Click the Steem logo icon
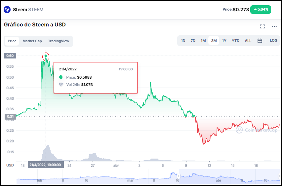282x186 pixels. [7, 10]
